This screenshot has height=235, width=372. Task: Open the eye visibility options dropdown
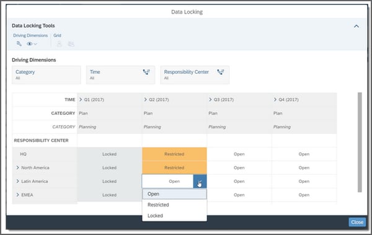(32, 43)
